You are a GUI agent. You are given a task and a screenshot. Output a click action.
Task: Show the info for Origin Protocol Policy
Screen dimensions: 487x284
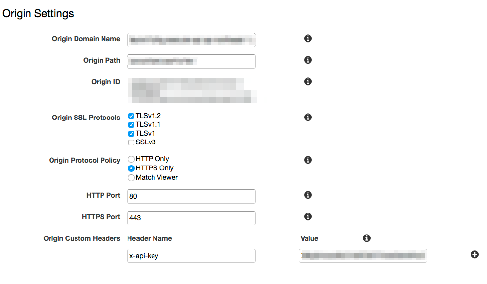[308, 160]
